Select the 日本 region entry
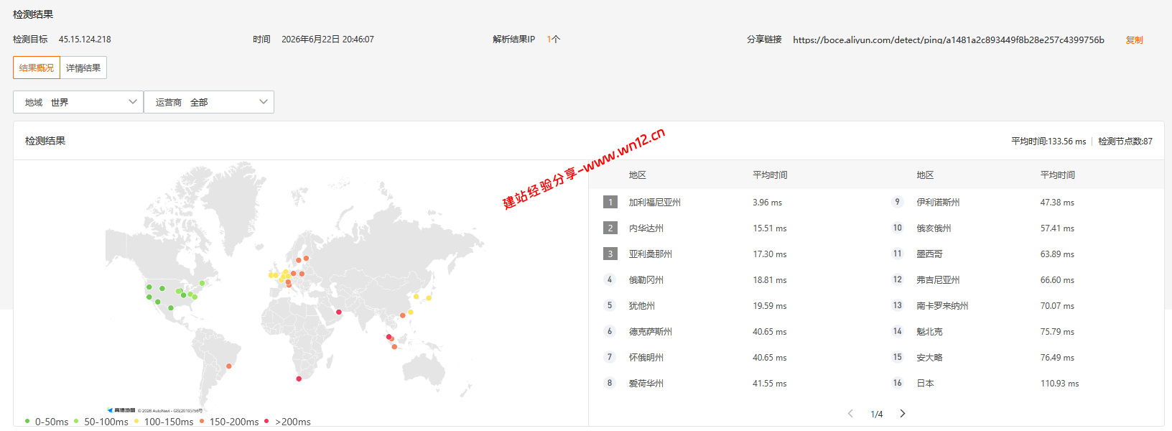 coord(925,384)
